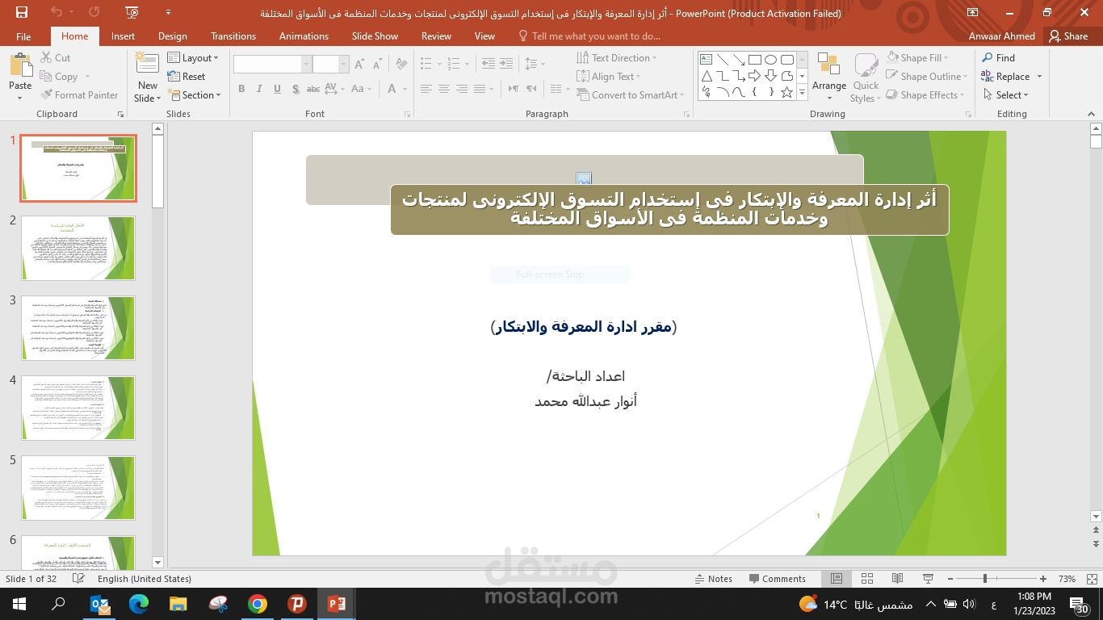Image resolution: width=1103 pixels, height=620 pixels.
Task: Toggle Comments pane in status bar
Action: coord(777,579)
